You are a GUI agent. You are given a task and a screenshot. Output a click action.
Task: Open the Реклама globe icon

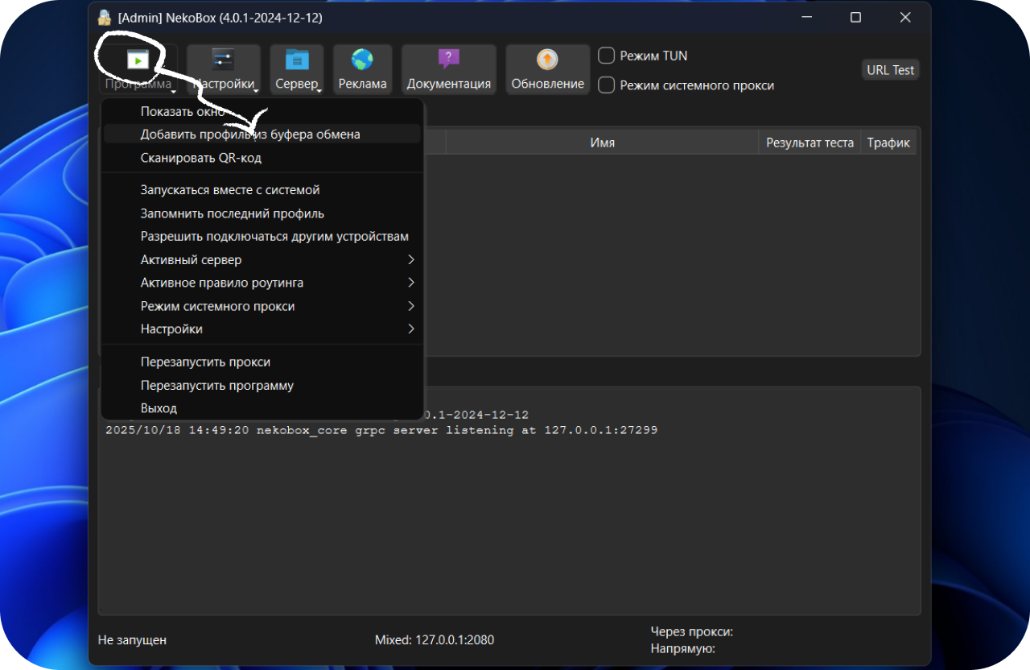[x=362, y=60]
